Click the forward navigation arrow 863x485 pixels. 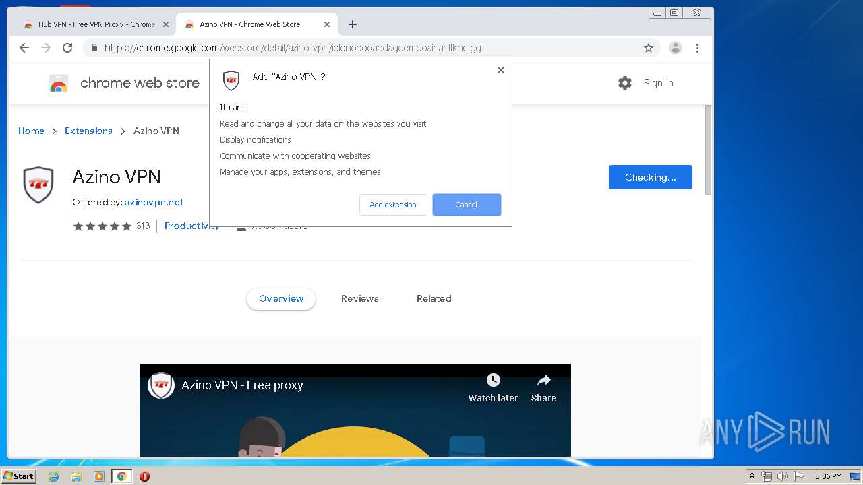[46, 48]
